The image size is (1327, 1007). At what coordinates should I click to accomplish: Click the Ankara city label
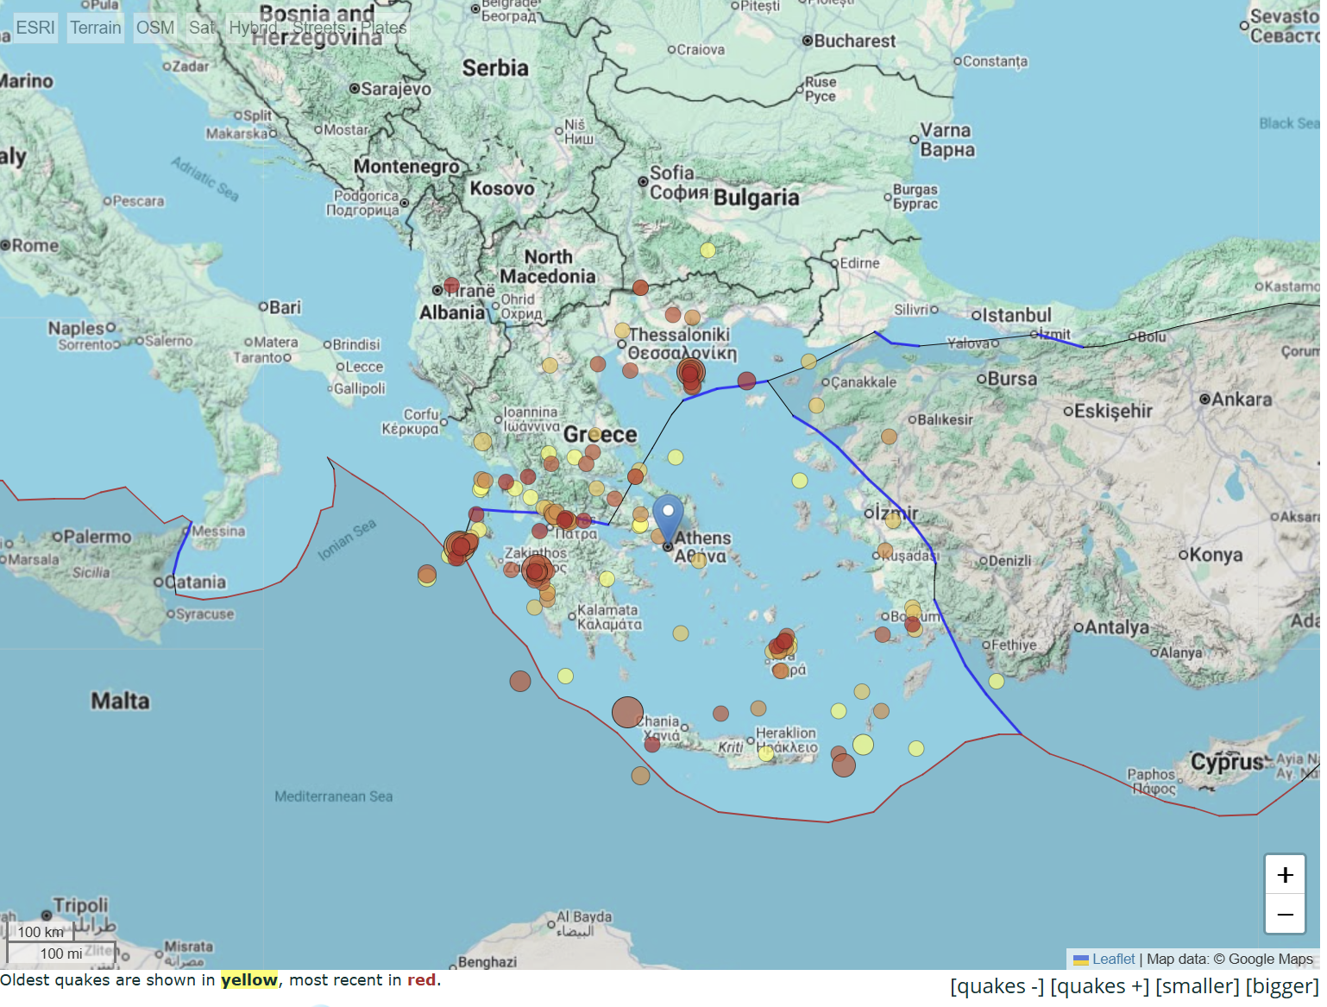point(1241,399)
